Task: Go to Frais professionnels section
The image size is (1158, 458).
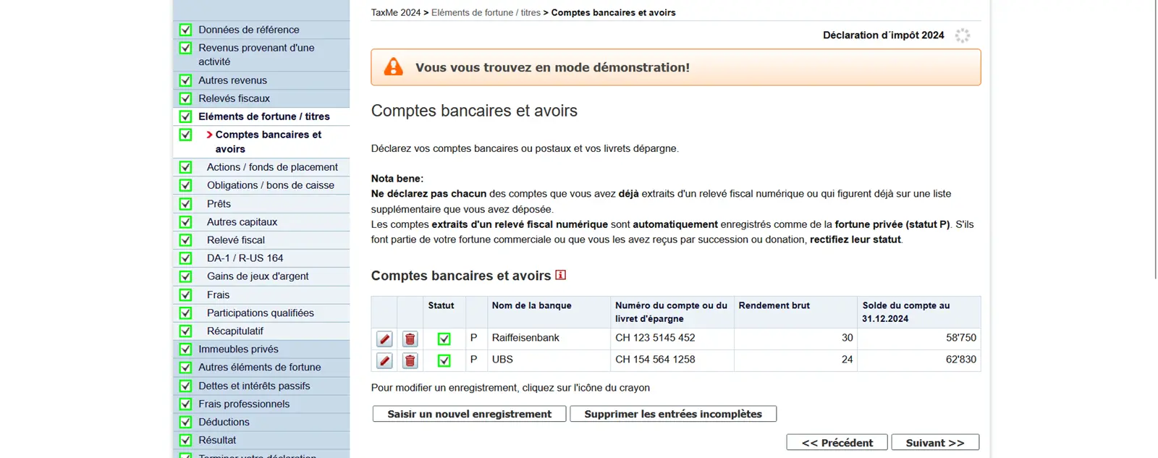Action: point(244,404)
